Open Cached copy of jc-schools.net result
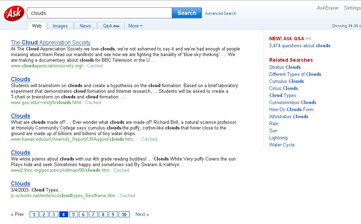361x224 pixels. [127, 196]
